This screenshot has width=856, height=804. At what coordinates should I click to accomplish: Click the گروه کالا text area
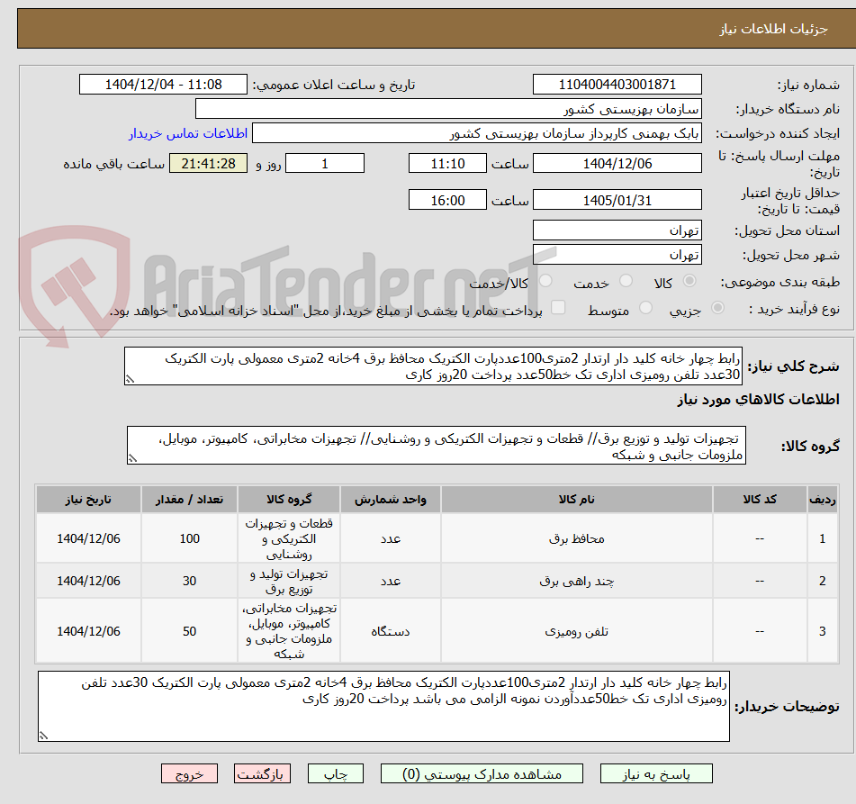tap(437, 446)
